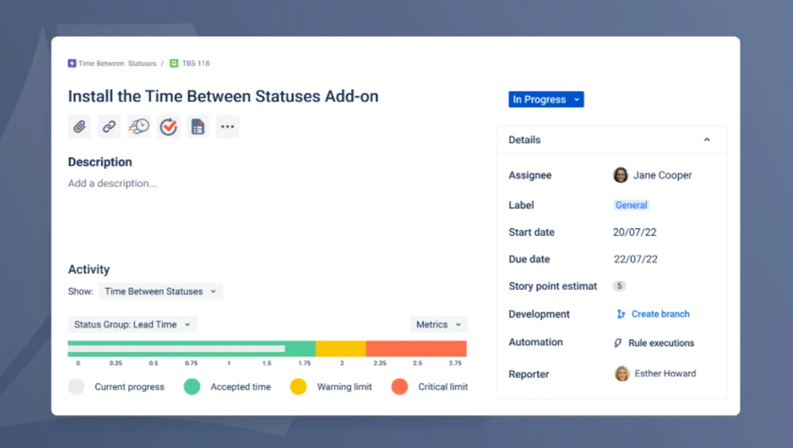Open the In Progress status dropdown
Viewport: 793px width, 448px height.
click(x=546, y=99)
